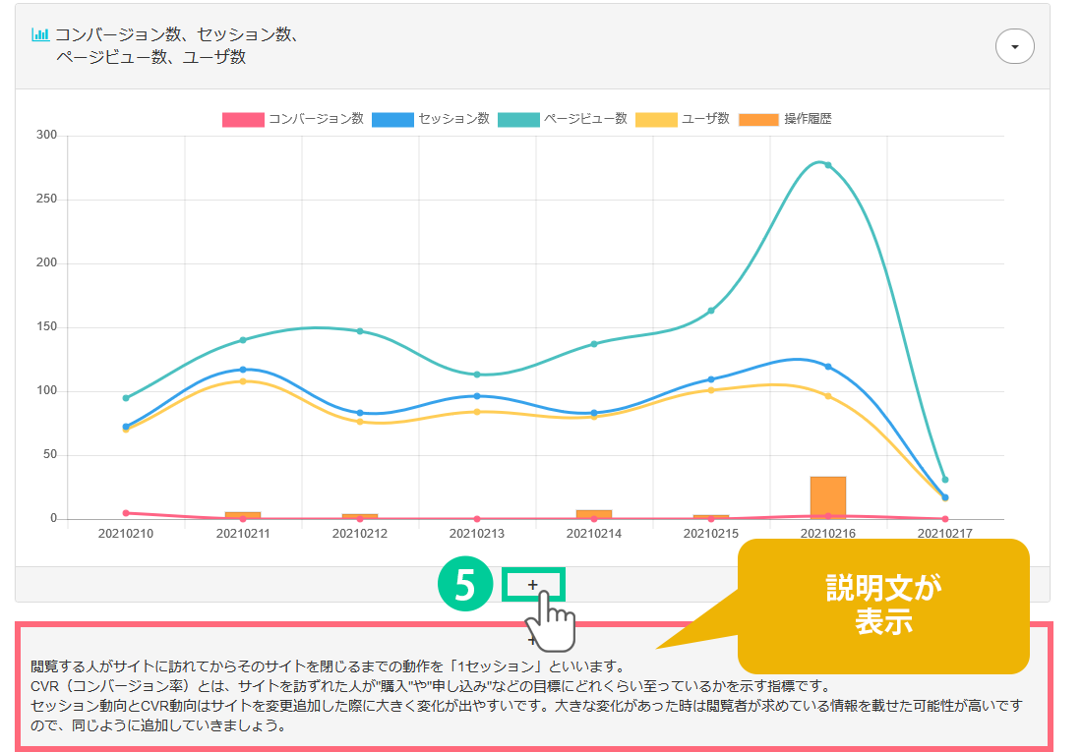The image size is (1082, 752).
Task: Select the blue session point on 20210211
Action: [243, 370]
